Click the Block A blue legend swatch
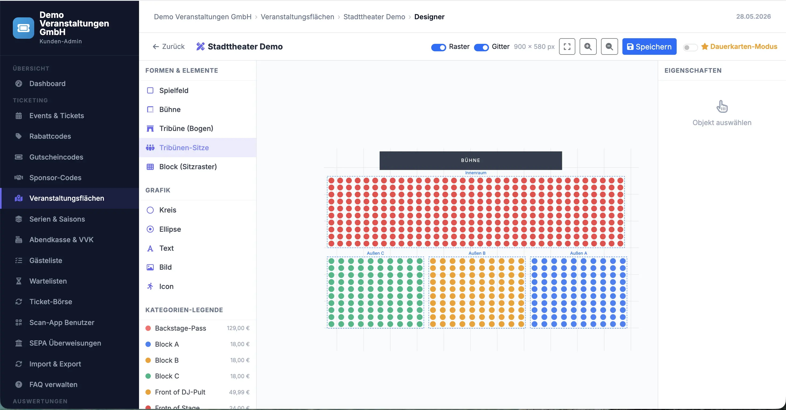 point(148,344)
